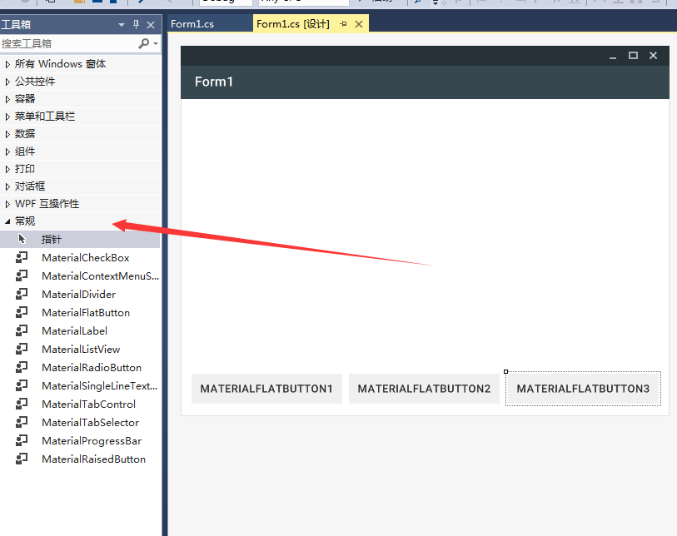Expand the WPF 互操作性 group
This screenshot has height=536, width=677.
[x=7, y=204]
